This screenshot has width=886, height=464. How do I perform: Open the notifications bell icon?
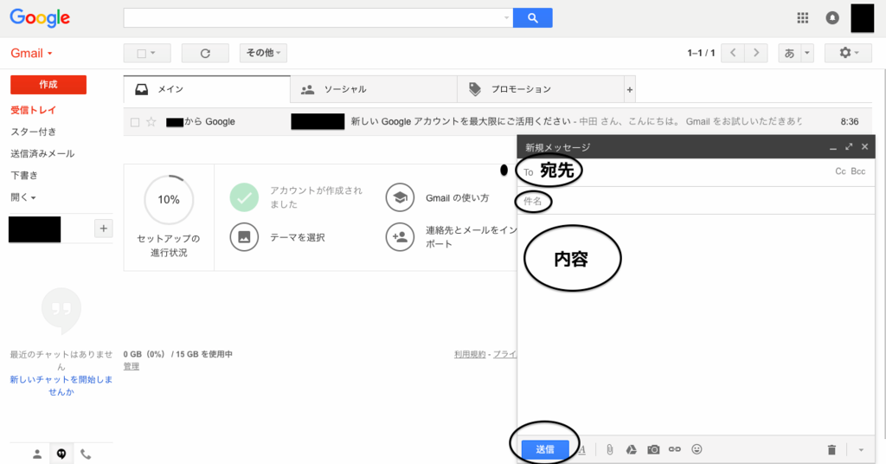click(832, 18)
